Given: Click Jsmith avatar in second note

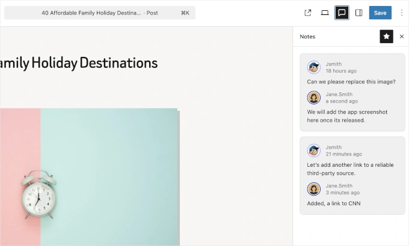Looking at the screenshot, I should coord(313,150).
